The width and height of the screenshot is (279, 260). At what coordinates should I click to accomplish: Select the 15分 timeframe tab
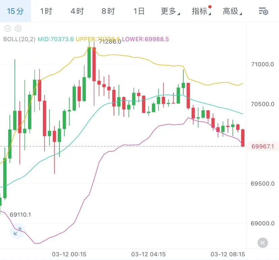[15, 11]
